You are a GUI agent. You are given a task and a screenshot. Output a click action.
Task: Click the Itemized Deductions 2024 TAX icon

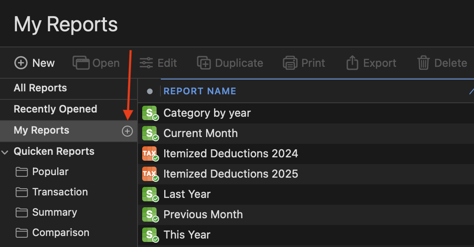click(150, 154)
